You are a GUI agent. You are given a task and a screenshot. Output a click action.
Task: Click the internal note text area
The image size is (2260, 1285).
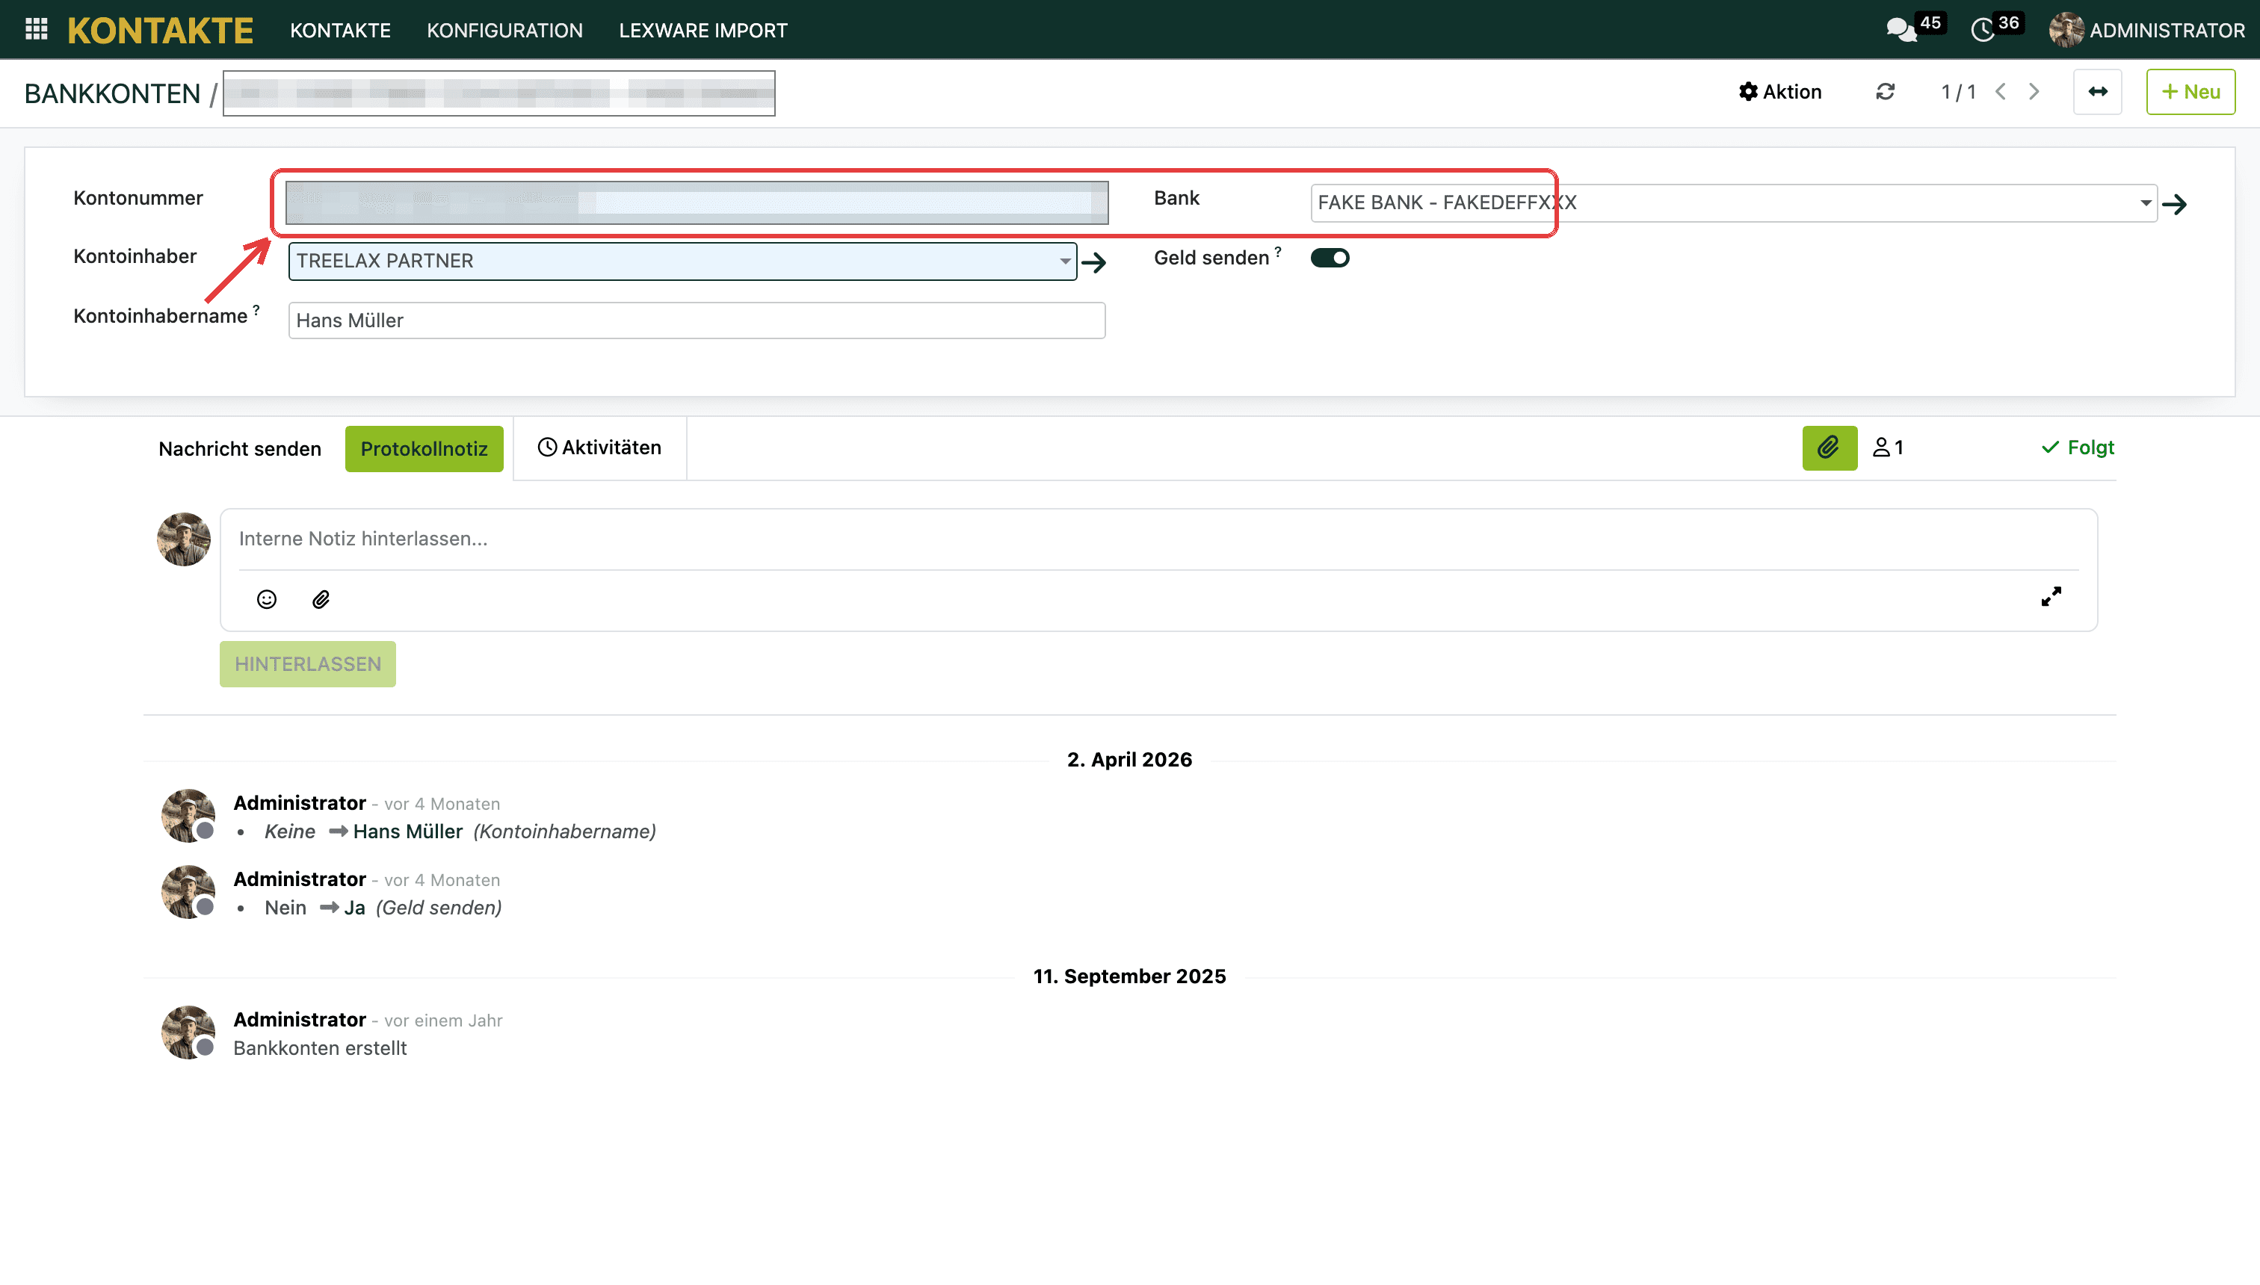click(x=1158, y=539)
